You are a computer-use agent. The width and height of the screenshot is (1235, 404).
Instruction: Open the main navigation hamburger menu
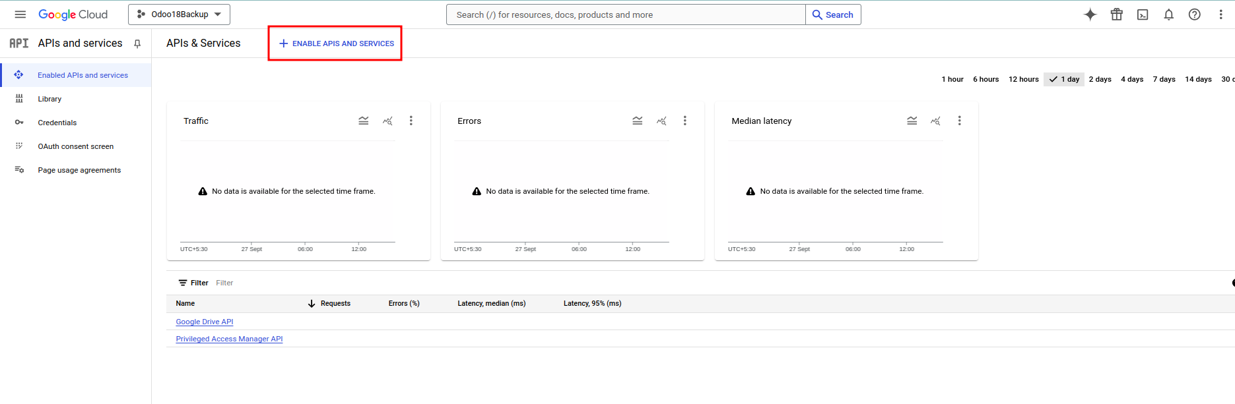pos(20,14)
